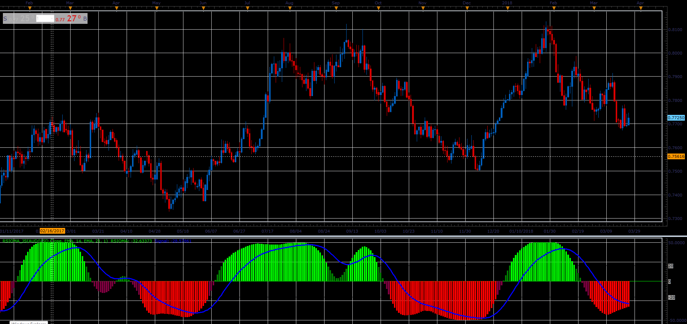
Task: Open the order quantity dropdown showing 1
Action: click(x=45, y=18)
